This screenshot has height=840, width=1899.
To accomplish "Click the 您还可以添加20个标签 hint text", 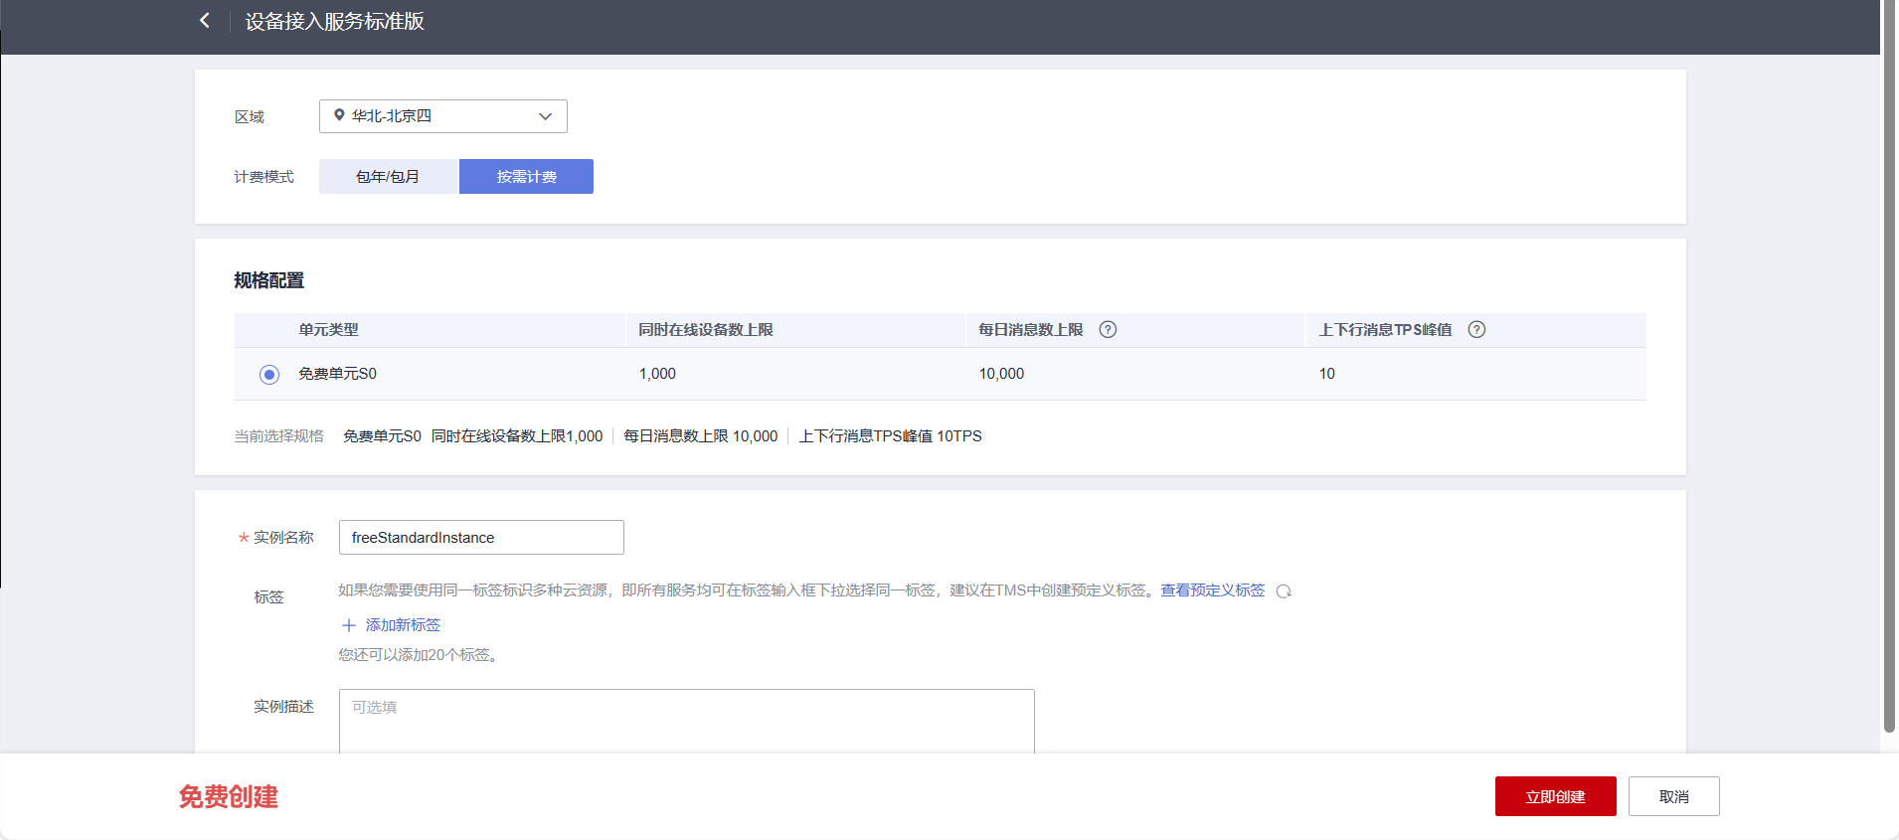I will (418, 655).
